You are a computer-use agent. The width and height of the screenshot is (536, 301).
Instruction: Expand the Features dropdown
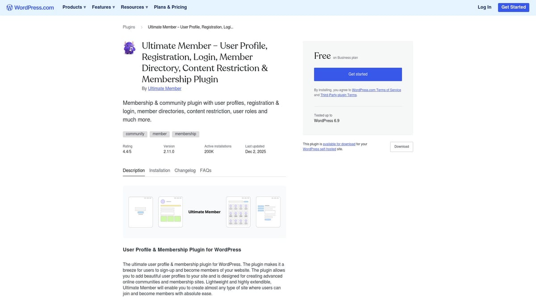[103, 7]
